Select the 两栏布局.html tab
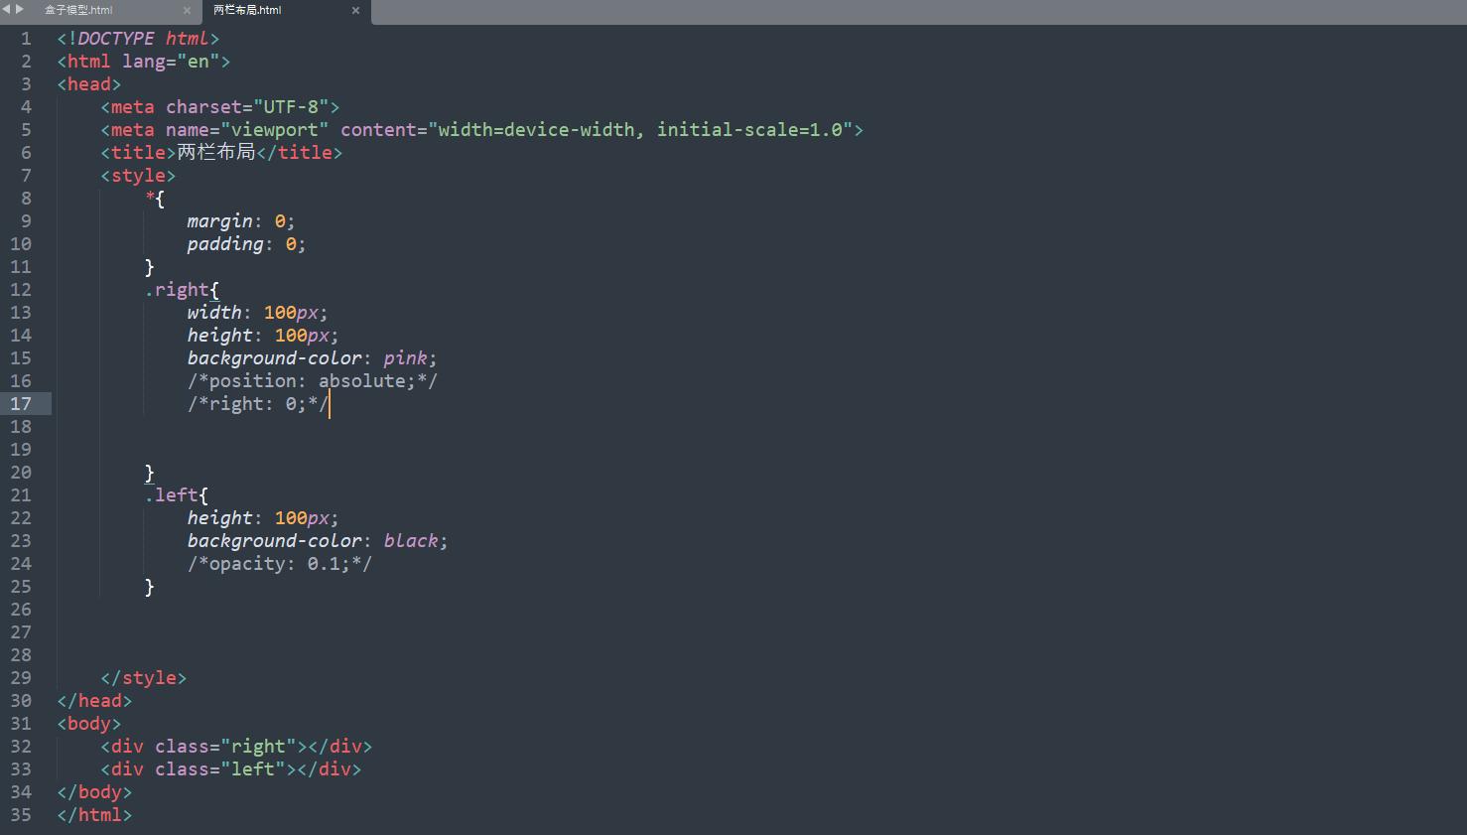1467x835 pixels. (x=247, y=10)
